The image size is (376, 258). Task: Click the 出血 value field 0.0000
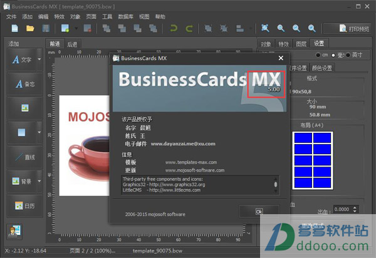point(342,209)
